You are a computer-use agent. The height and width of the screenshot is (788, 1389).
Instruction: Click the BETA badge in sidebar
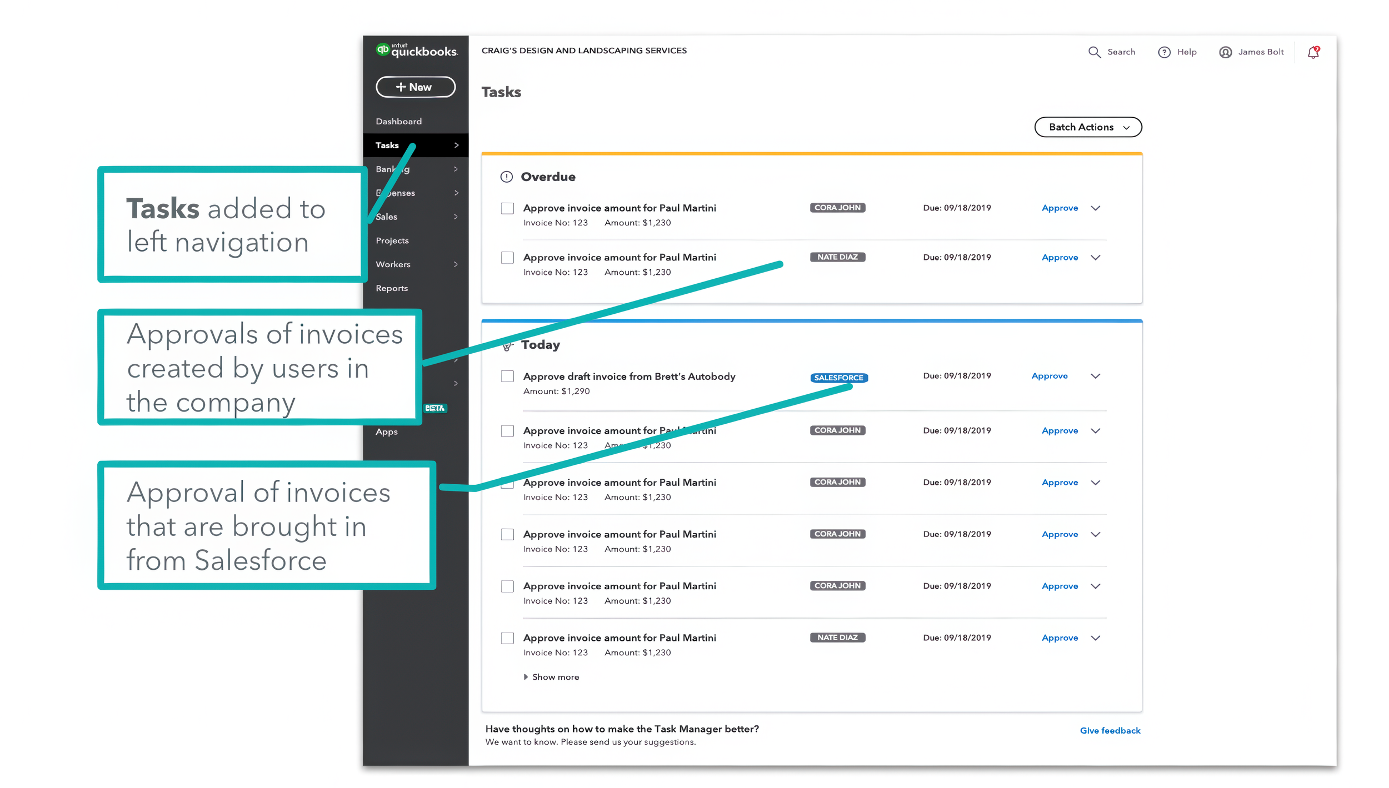click(435, 408)
